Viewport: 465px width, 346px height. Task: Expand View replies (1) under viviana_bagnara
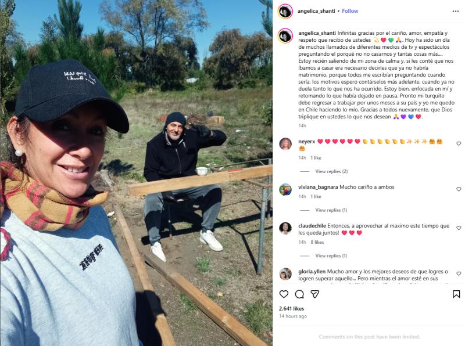click(x=331, y=210)
